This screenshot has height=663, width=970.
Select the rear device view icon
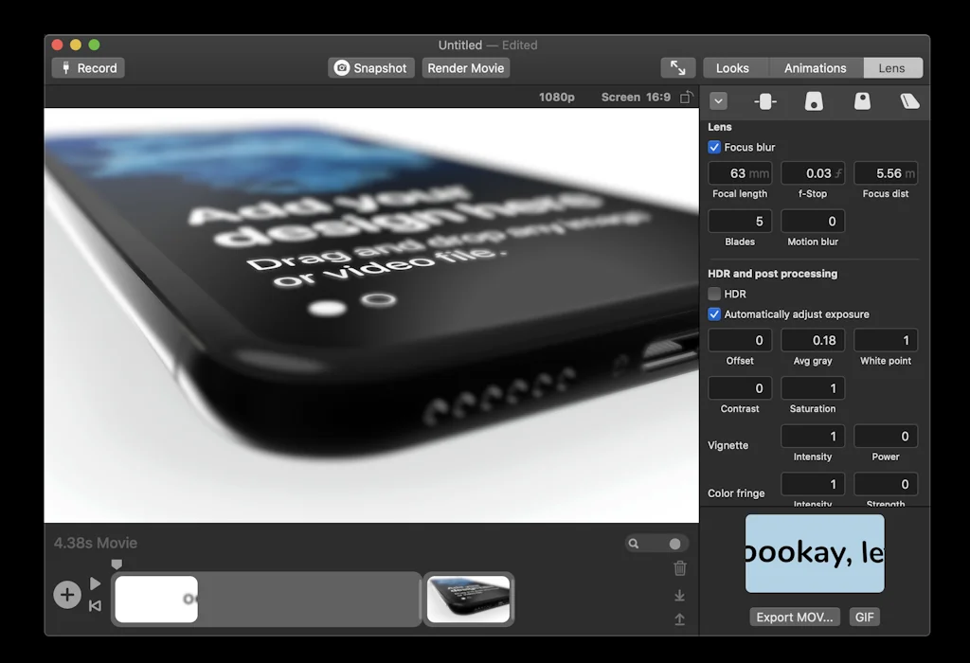[862, 101]
